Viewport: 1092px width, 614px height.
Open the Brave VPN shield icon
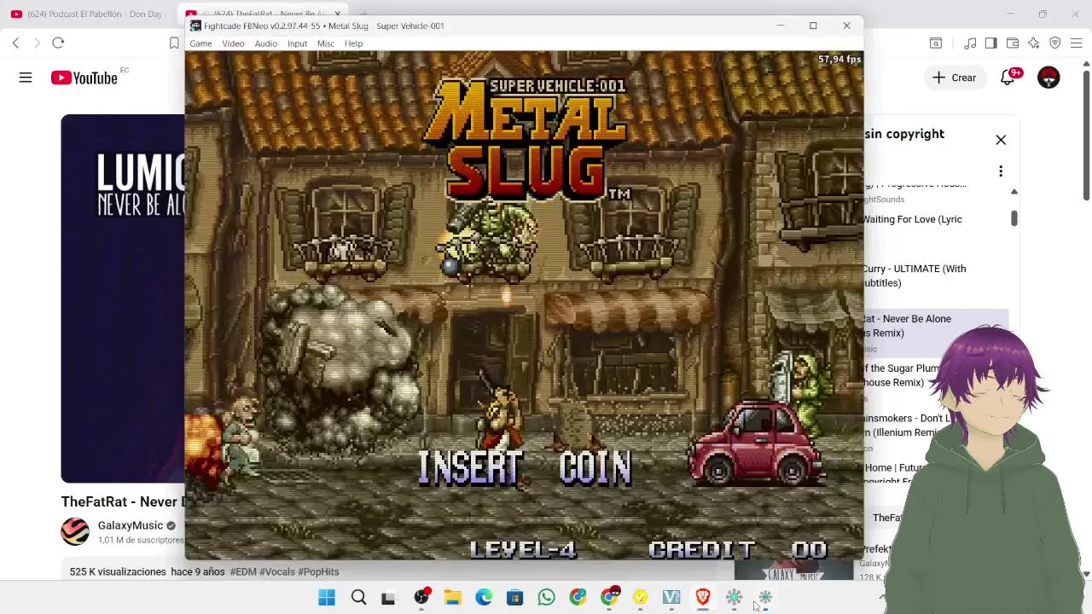point(1055,43)
